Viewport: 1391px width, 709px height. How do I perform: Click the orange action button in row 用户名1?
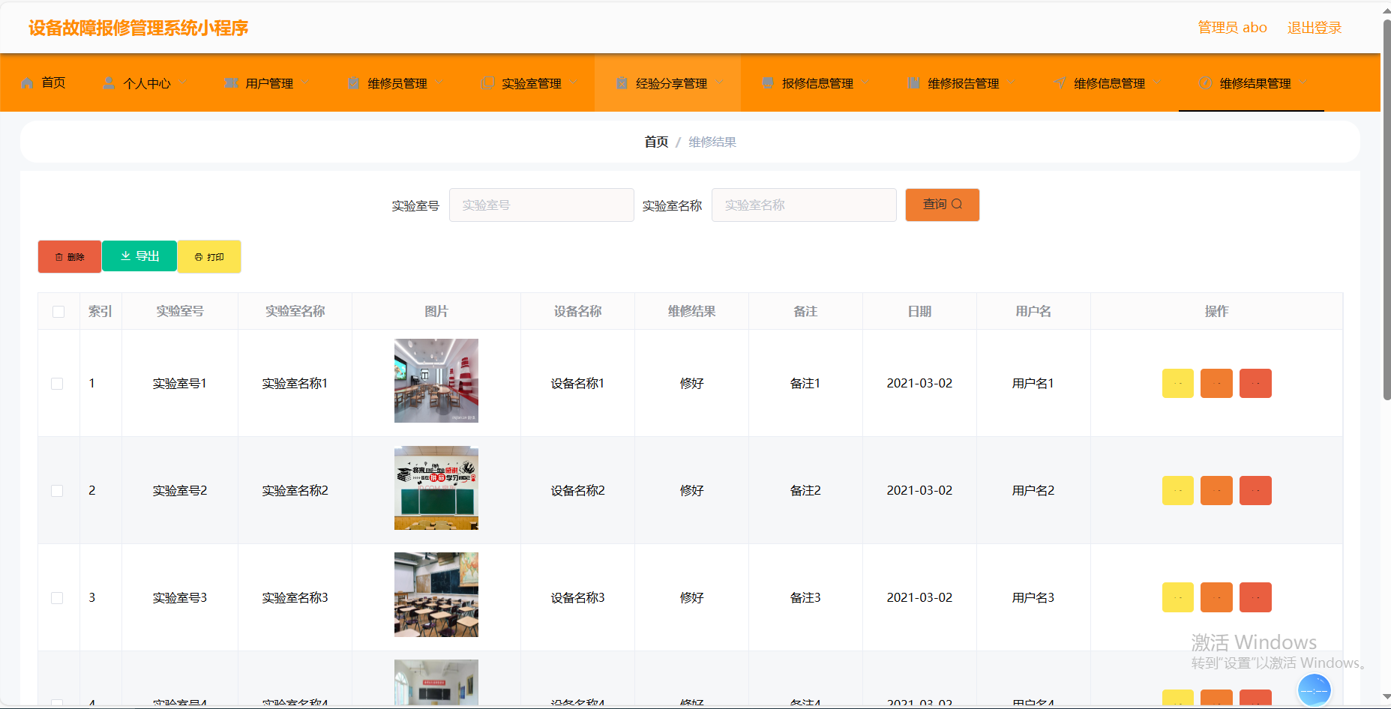click(x=1216, y=384)
